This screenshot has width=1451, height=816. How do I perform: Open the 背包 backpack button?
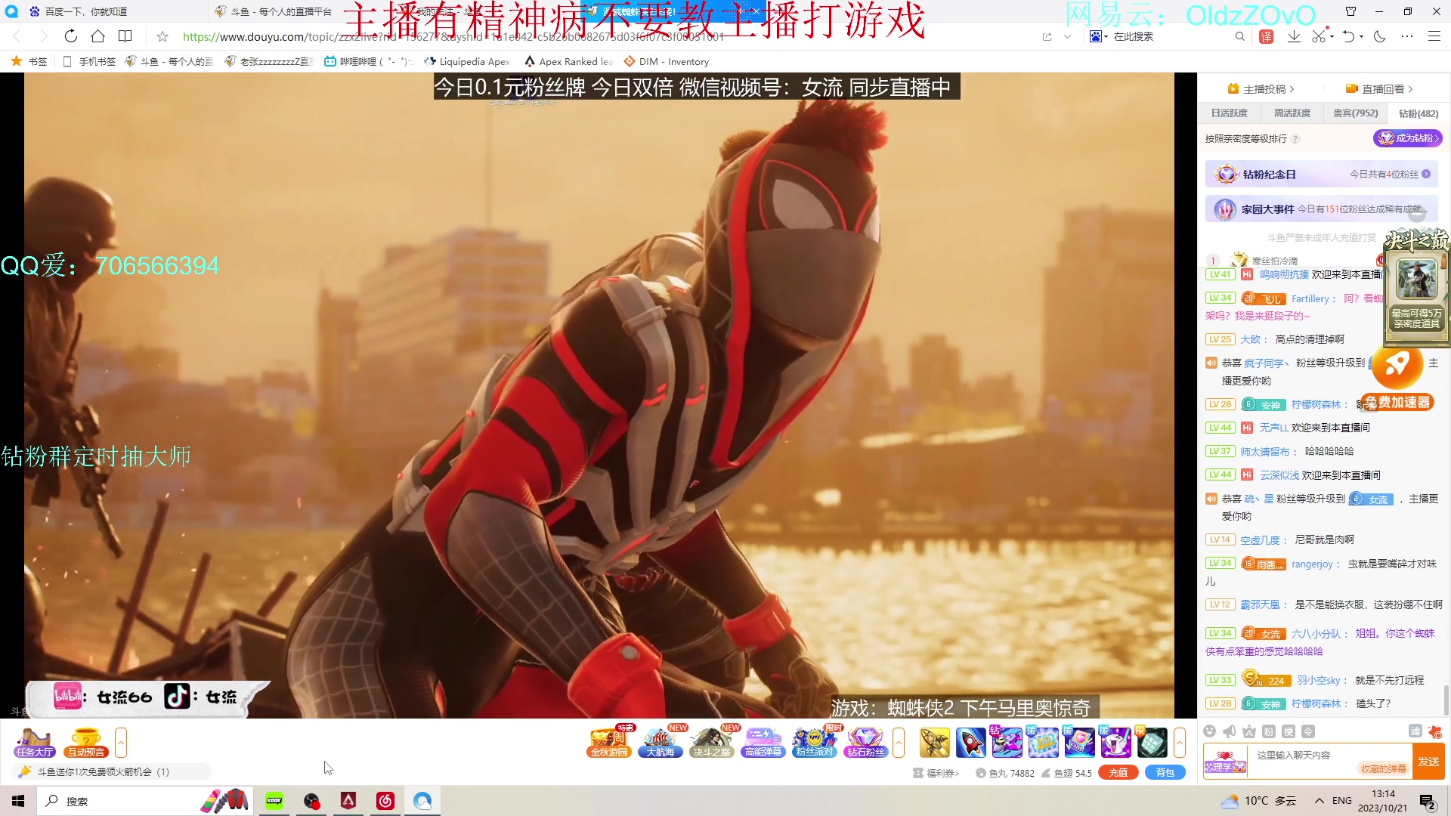tap(1165, 773)
